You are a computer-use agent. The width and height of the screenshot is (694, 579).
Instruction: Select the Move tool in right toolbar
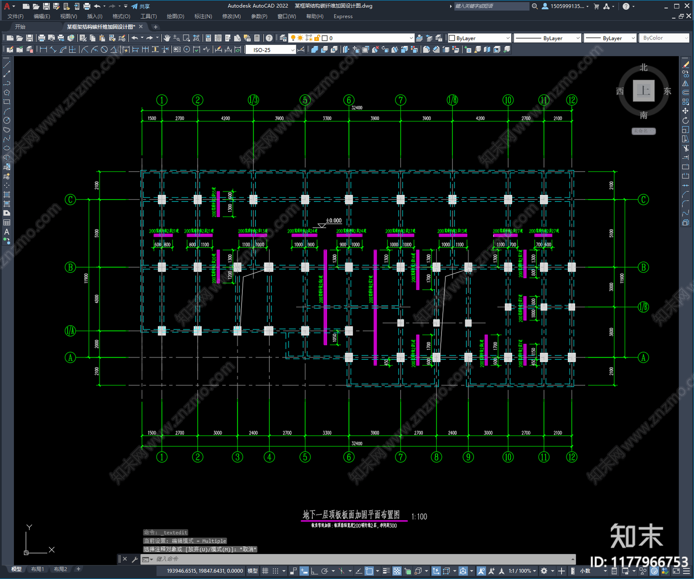point(685,111)
